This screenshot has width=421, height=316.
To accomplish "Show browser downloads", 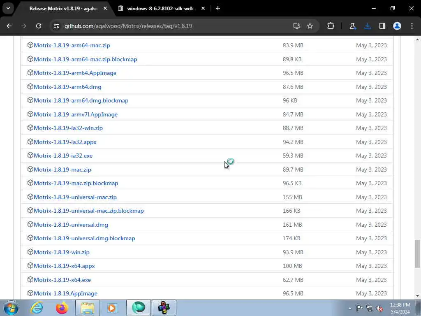I will 368,26.
